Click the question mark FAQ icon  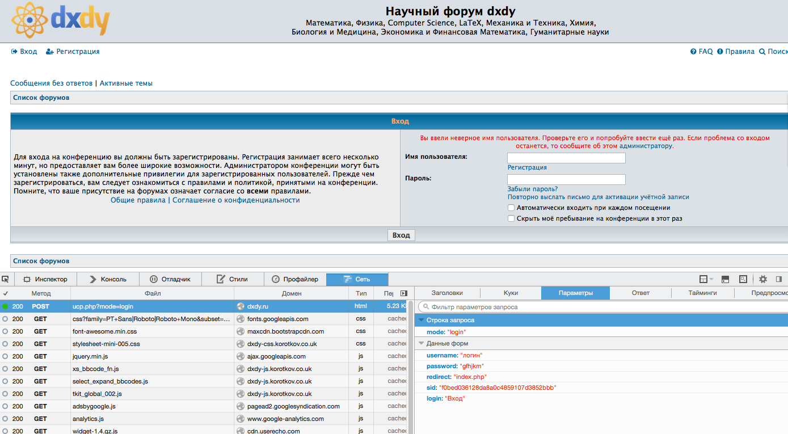[693, 52]
